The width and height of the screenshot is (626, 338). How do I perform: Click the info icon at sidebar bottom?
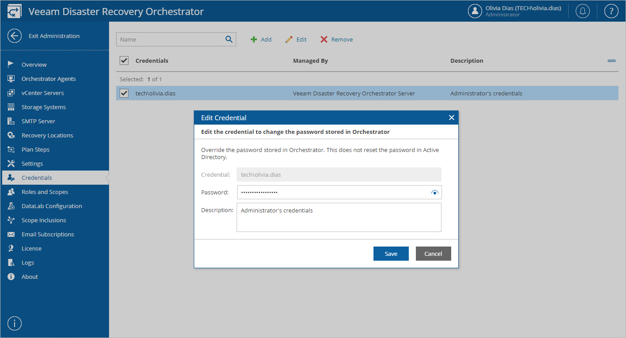[15, 323]
